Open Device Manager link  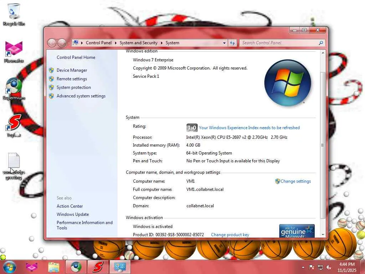pyautogui.click(x=72, y=70)
